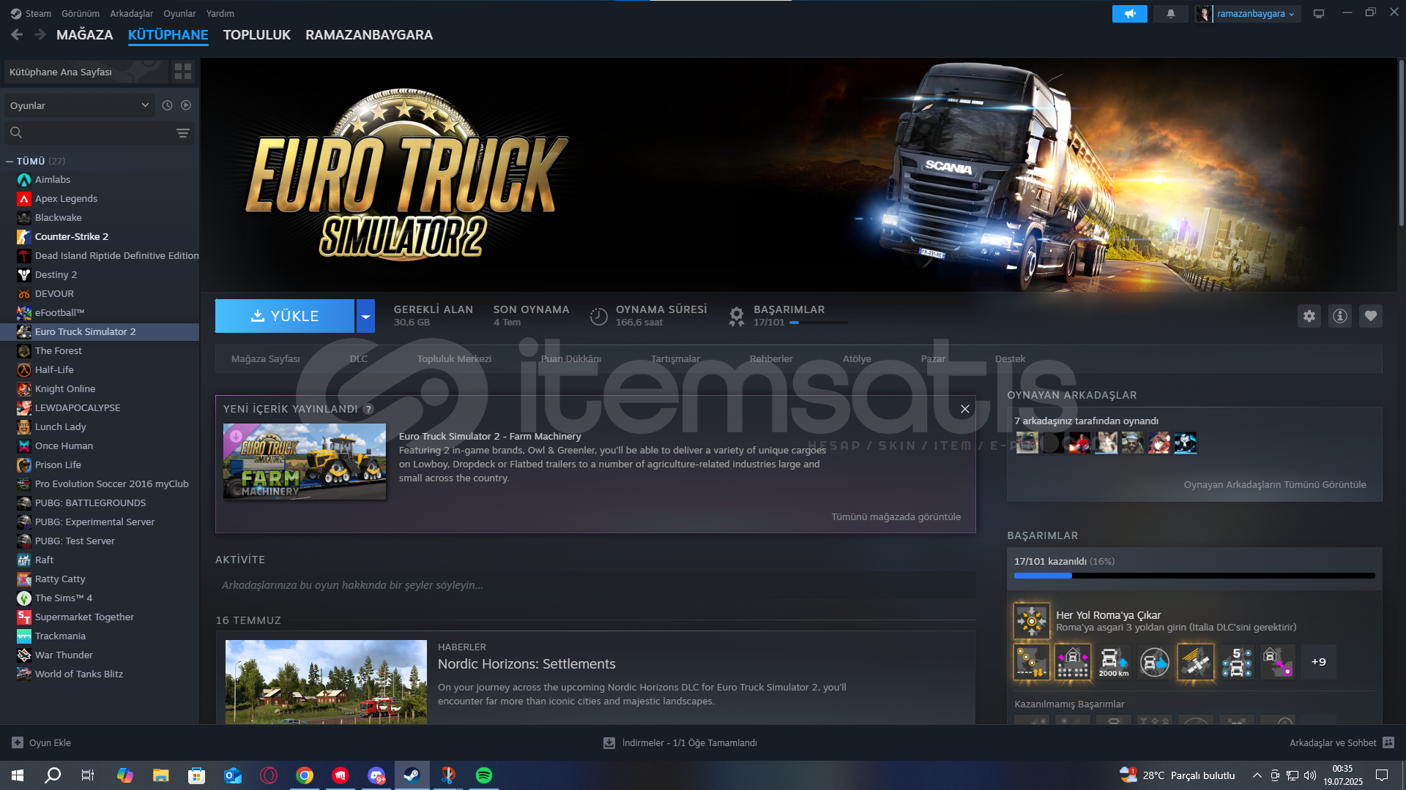Go forward with the right arrow
The width and height of the screenshot is (1406, 790).
pos(40,34)
